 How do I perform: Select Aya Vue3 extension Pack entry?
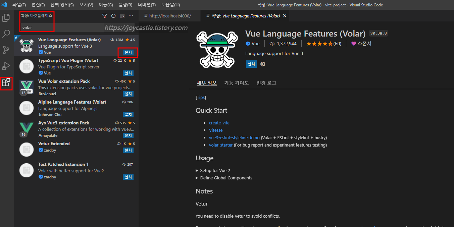(76, 129)
